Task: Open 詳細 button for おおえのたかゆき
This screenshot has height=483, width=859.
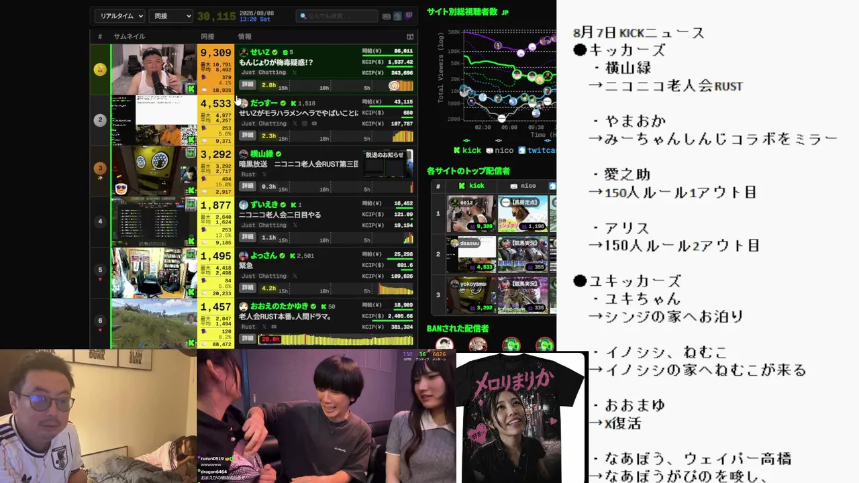Action: tap(248, 339)
